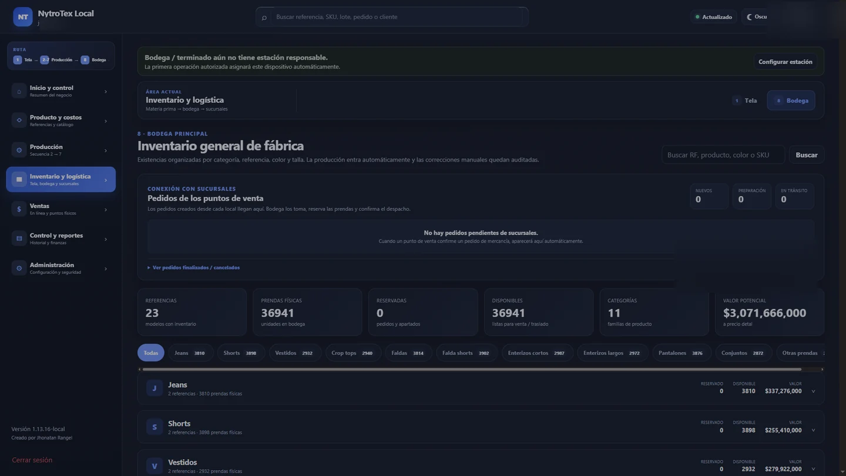The width and height of the screenshot is (846, 476).
Task: Toggle the Oscuro dark mode button
Action: (757, 17)
